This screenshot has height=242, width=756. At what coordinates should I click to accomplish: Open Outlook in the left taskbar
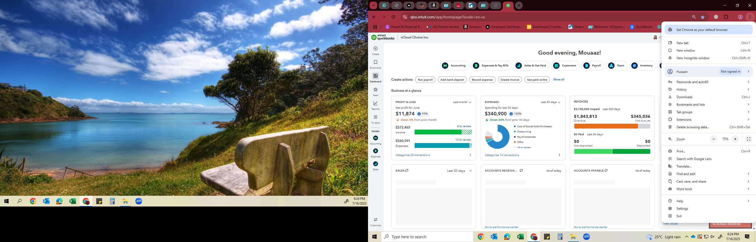tap(46, 201)
